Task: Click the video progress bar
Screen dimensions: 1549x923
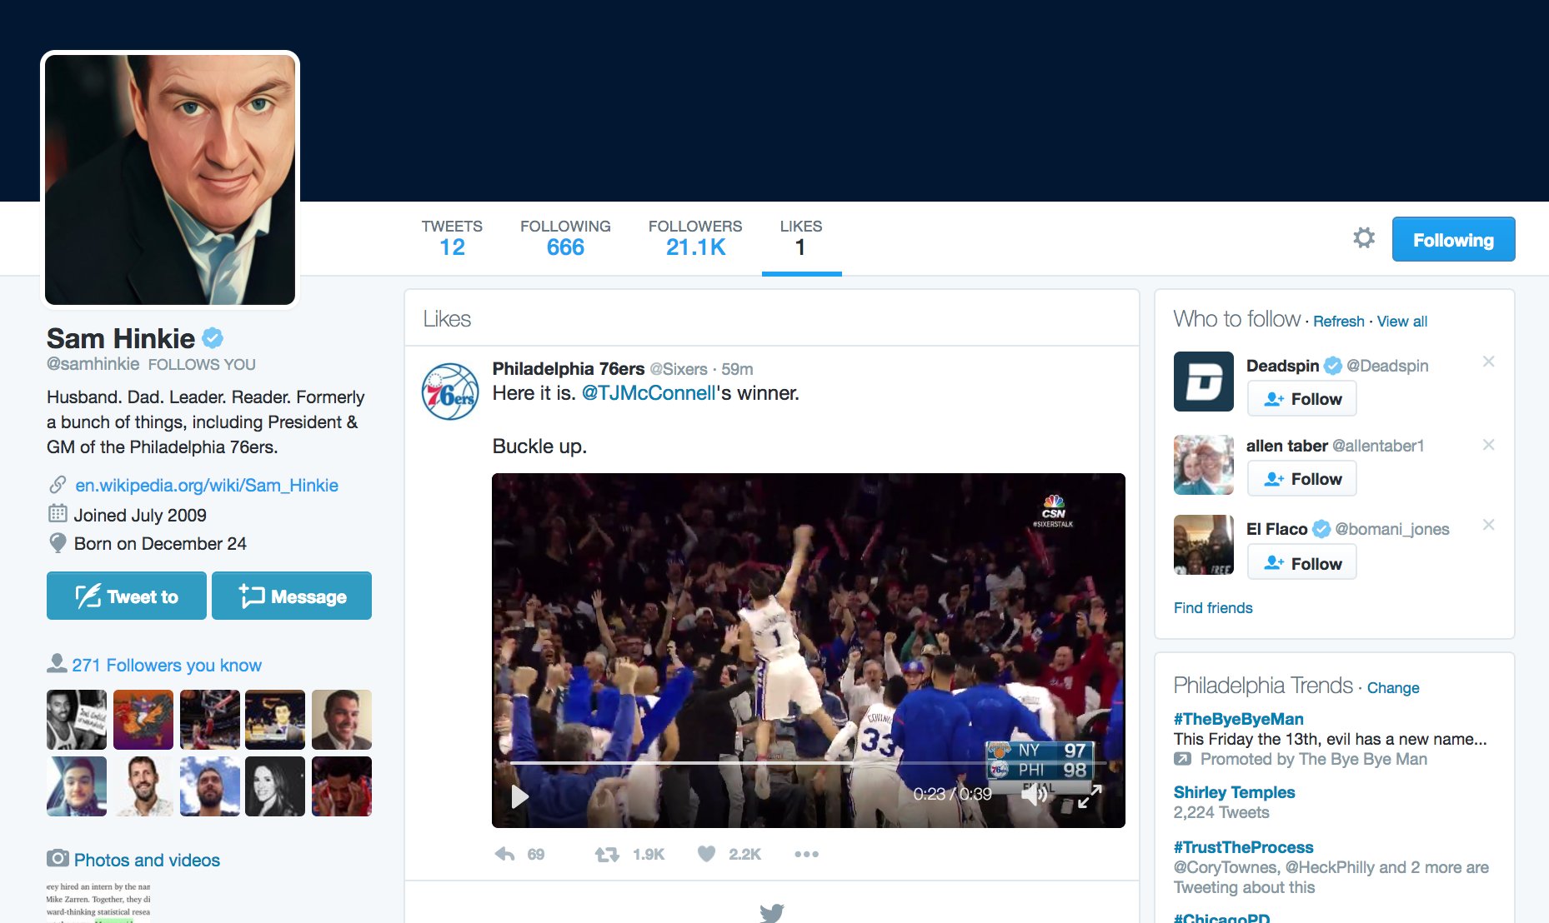Action: point(809,762)
